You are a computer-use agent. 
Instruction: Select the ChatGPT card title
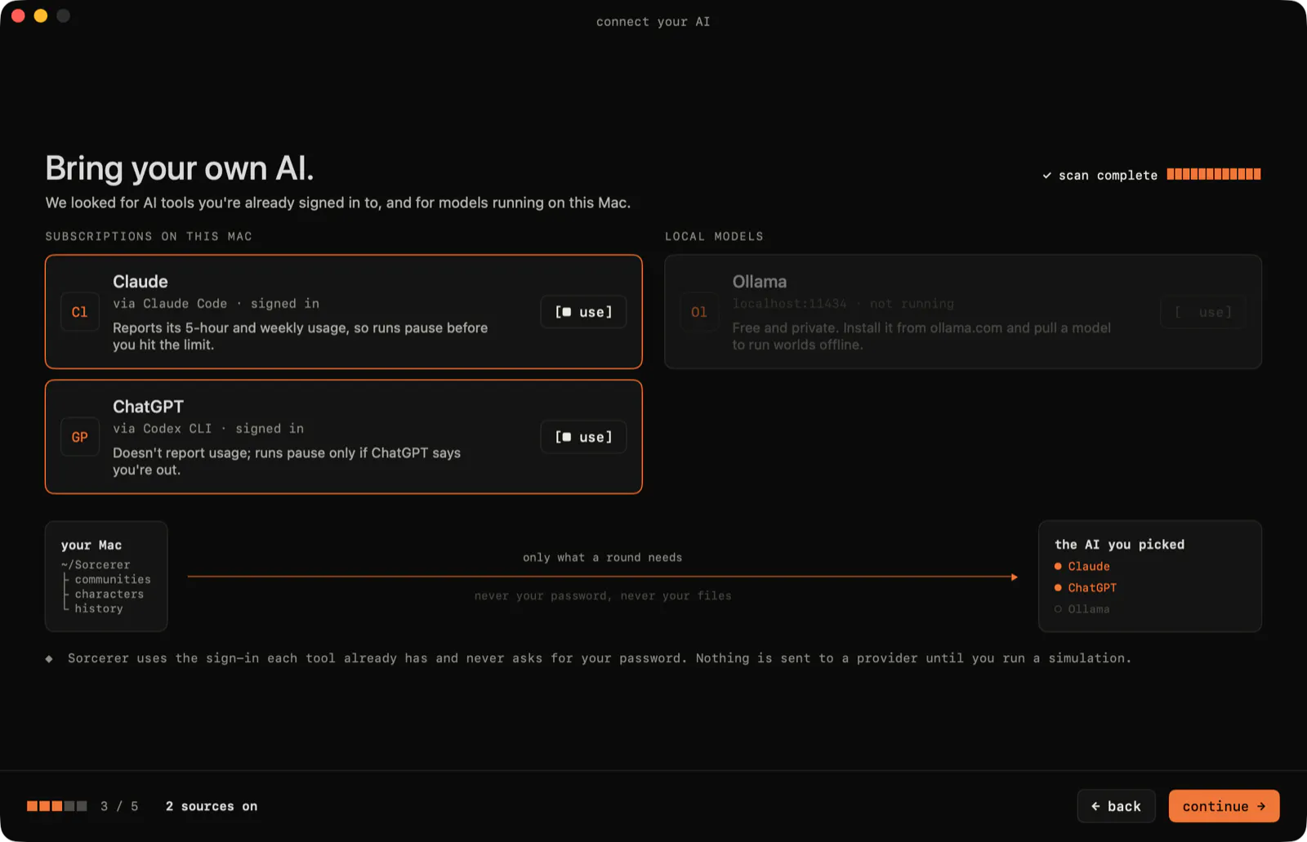pyautogui.click(x=149, y=407)
